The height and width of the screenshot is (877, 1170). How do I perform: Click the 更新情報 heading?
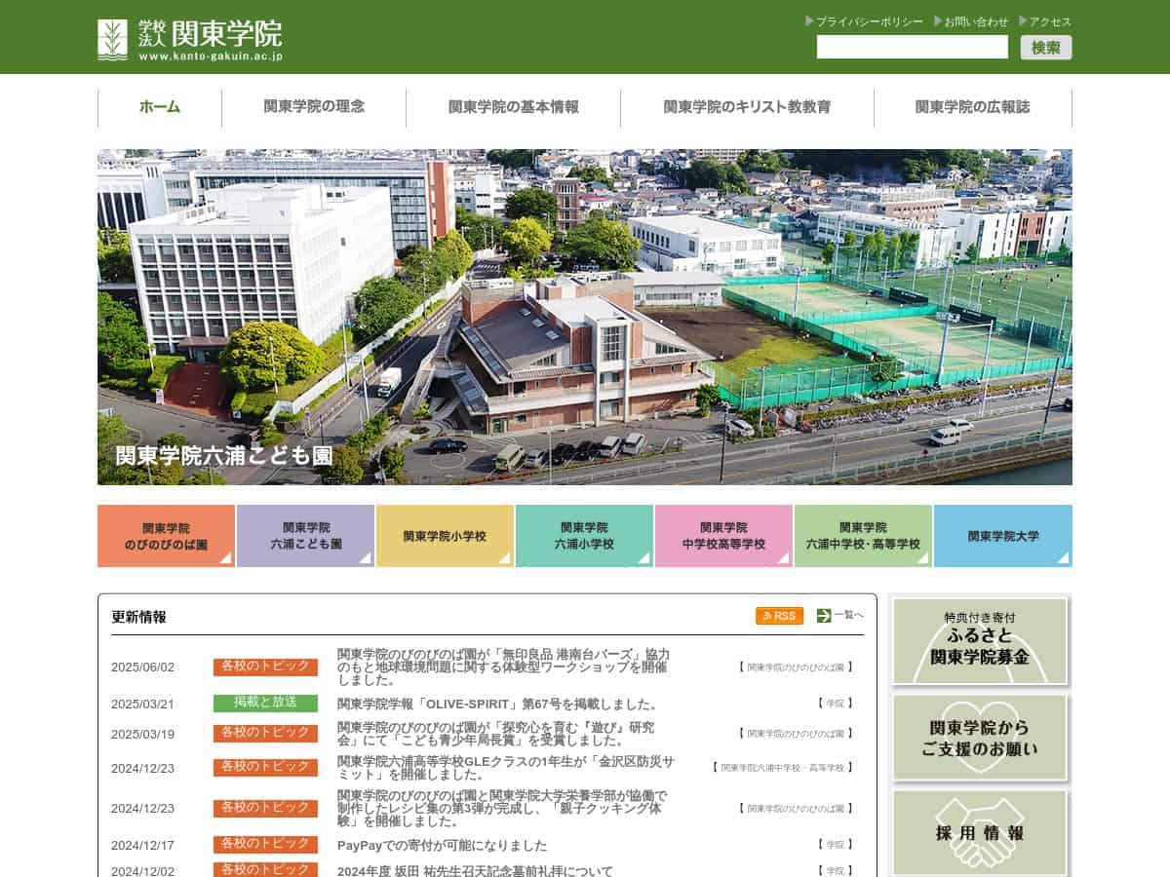(138, 617)
